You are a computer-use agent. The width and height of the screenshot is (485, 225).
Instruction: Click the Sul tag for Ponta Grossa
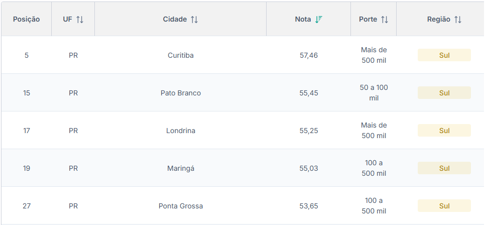pyautogui.click(x=444, y=206)
